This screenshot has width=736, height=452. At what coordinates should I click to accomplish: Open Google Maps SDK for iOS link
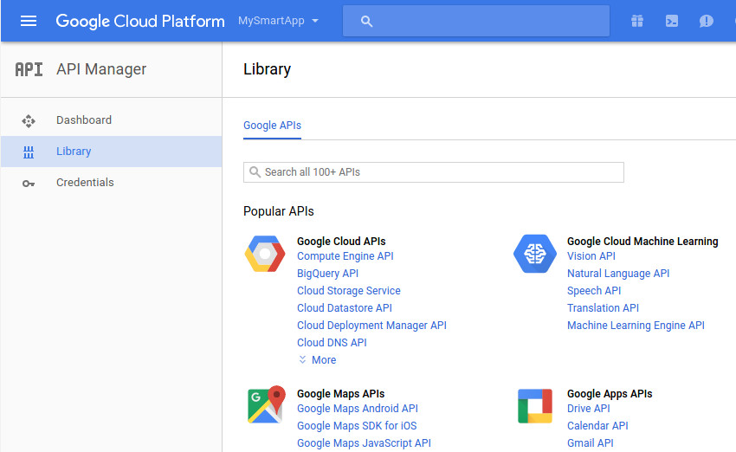click(x=357, y=426)
